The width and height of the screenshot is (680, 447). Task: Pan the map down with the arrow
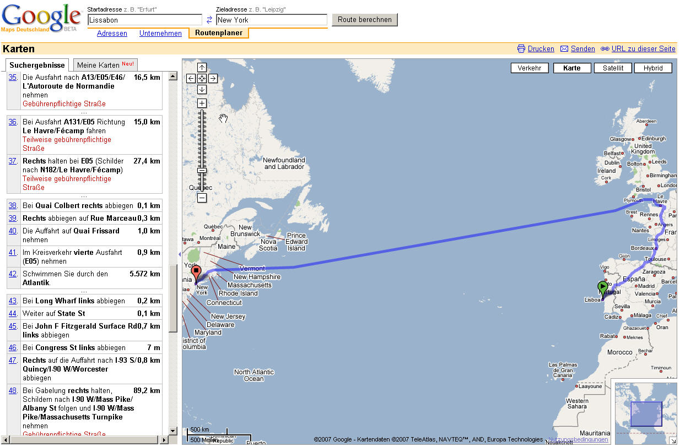point(202,89)
